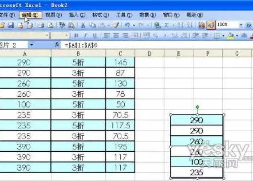
Task: Toggle Merge and Center
Action: tap(135, 35)
